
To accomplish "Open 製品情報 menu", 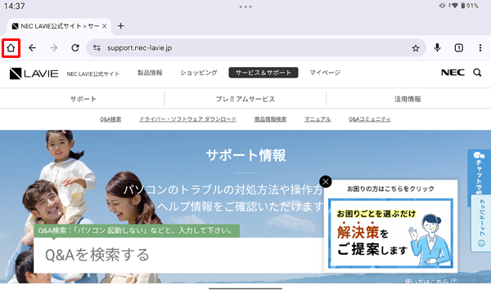I will 150,73.
